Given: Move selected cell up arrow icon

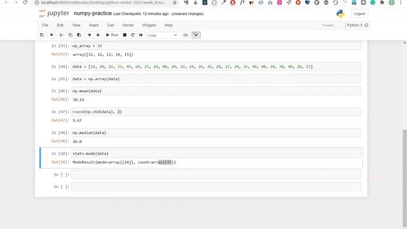Looking at the screenshot, I should (x=89, y=35).
